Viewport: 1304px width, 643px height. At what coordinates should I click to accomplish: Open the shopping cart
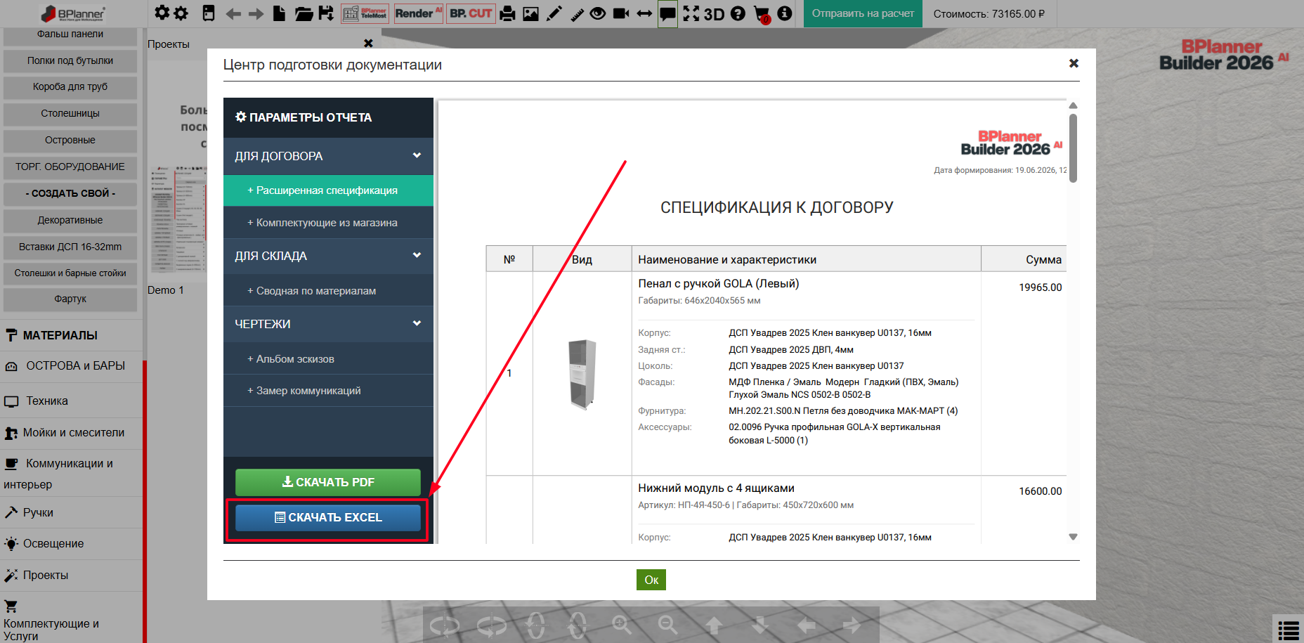(x=762, y=14)
